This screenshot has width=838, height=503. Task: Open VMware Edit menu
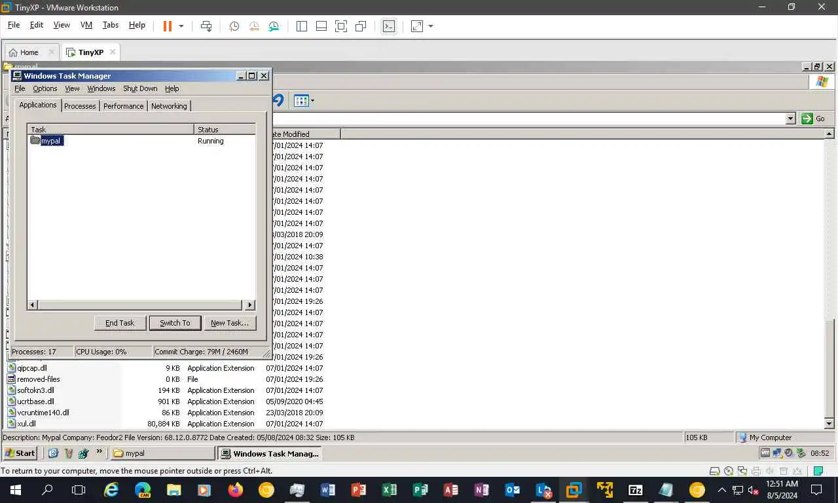tap(37, 25)
